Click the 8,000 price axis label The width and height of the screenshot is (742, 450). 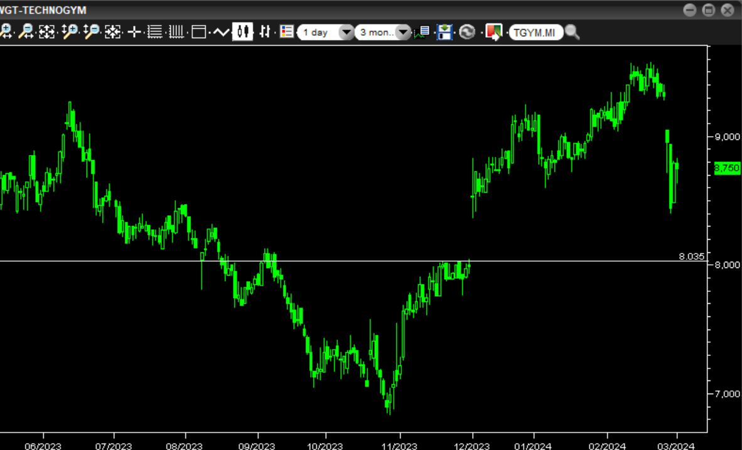tap(728, 264)
